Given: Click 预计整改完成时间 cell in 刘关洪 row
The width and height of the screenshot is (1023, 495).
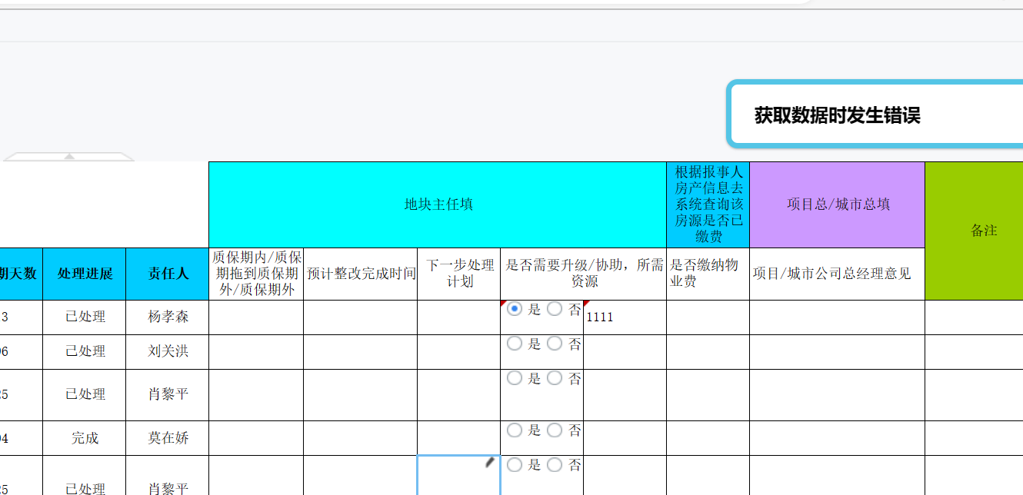Looking at the screenshot, I should click(x=361, y=352).
